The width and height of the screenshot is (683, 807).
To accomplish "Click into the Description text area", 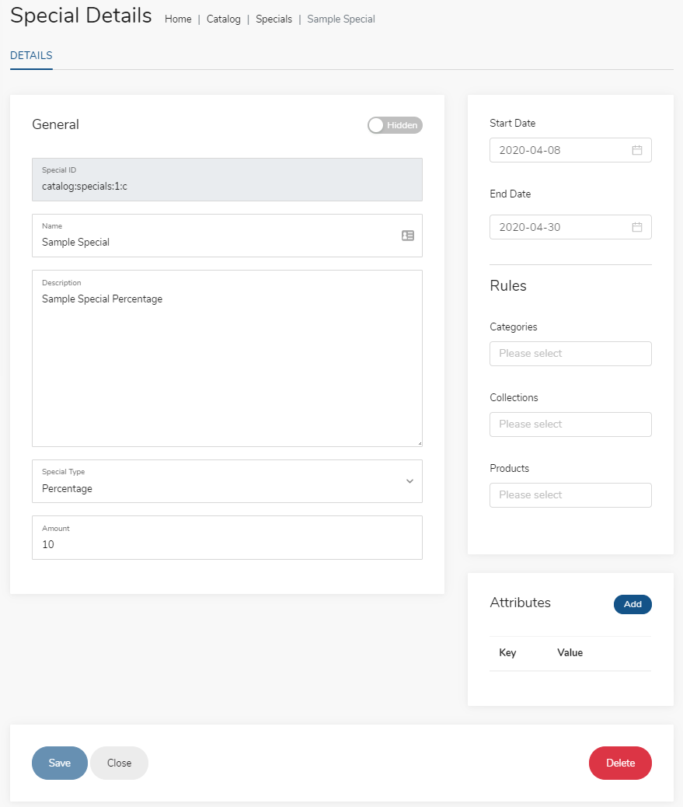I will click(228, 358).
